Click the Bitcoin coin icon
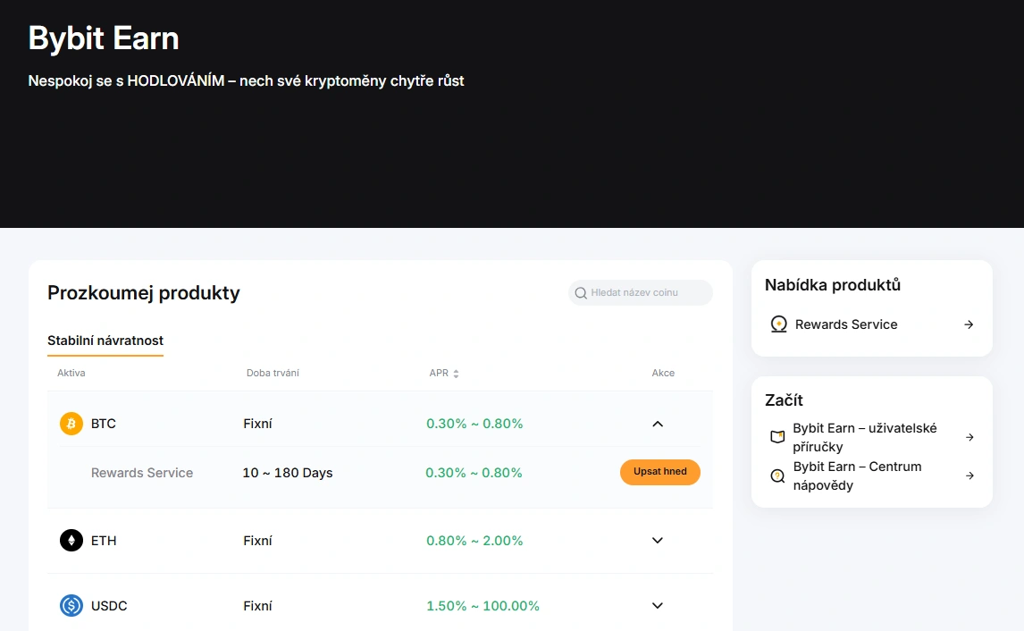Image resolution: width=1024 pixels, height=631 pixels. 71,424
